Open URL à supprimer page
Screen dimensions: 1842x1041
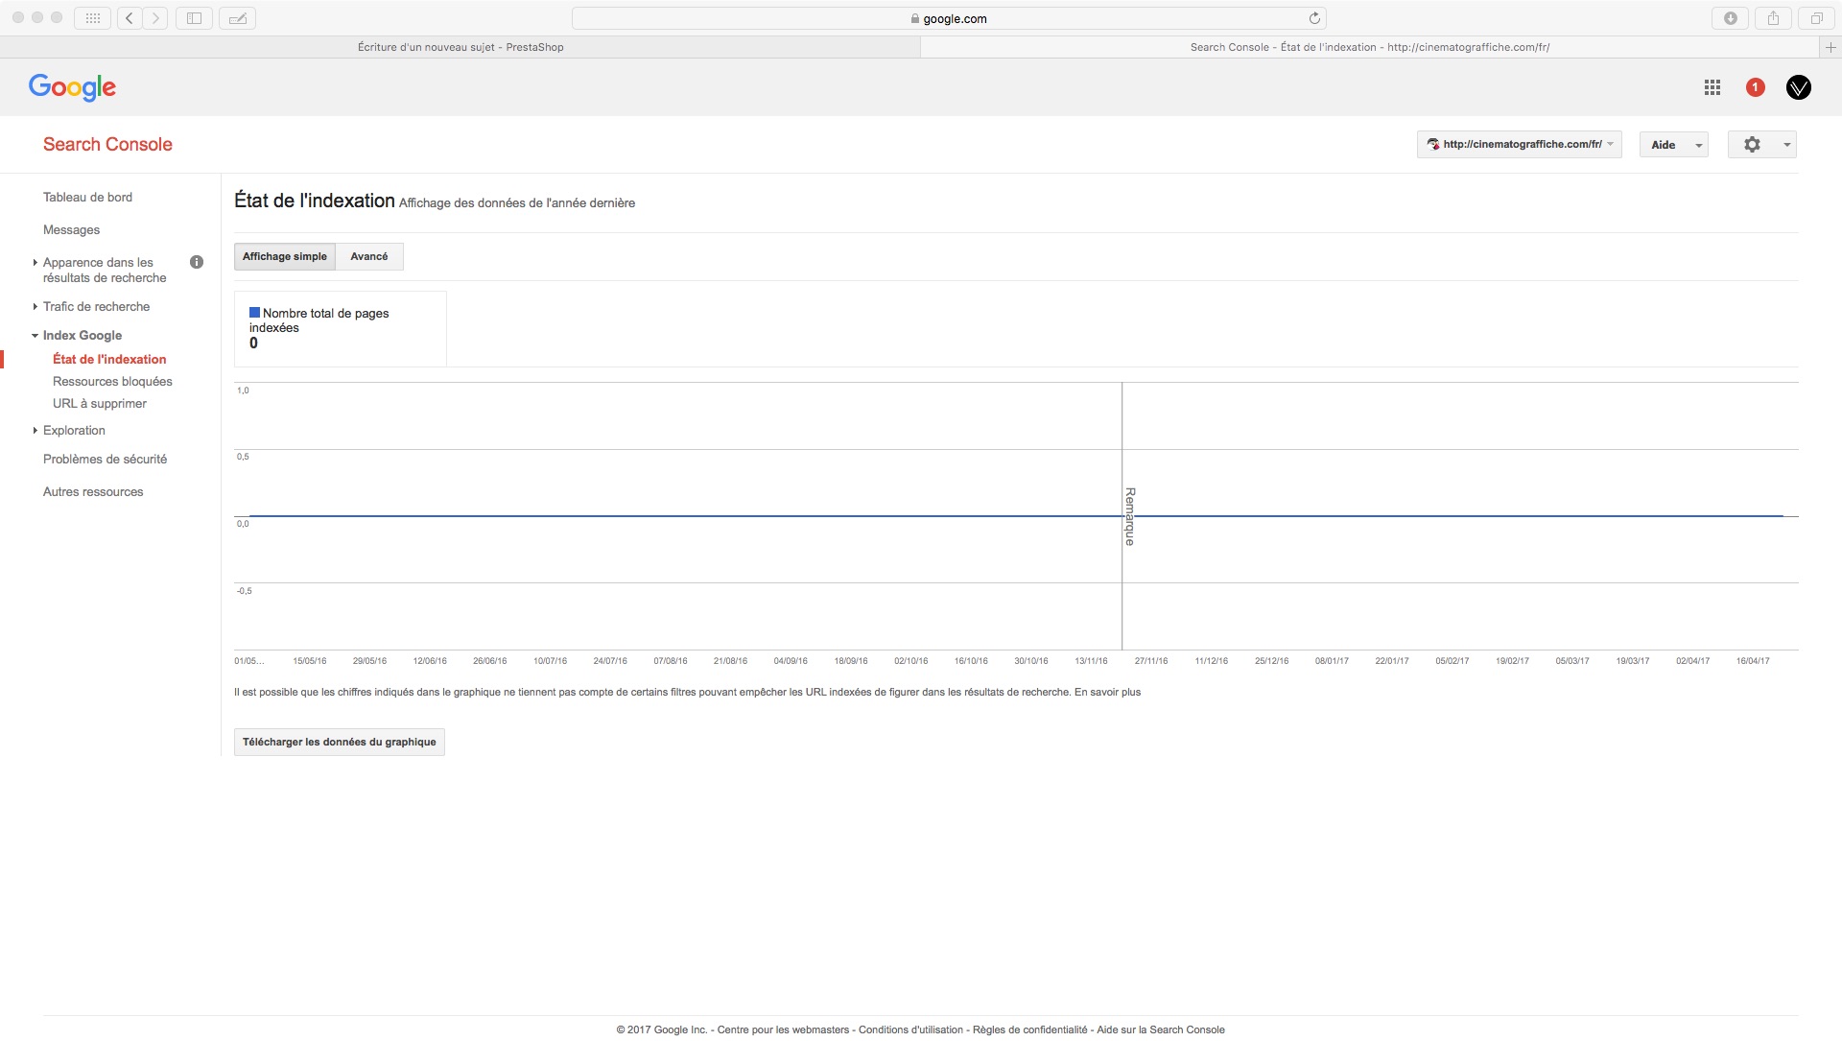(x=100, y=404)
